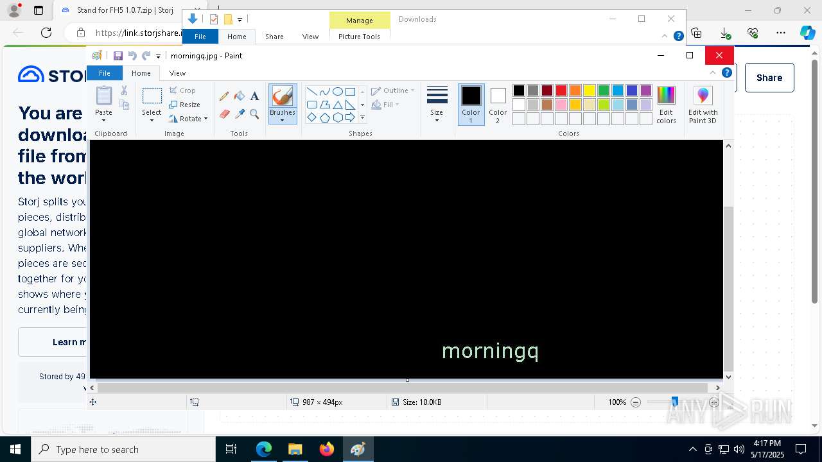Open Customize Quick Access Toolbar dropdown in Paint
The image size is (822, 462).
[x=158, y=56]
